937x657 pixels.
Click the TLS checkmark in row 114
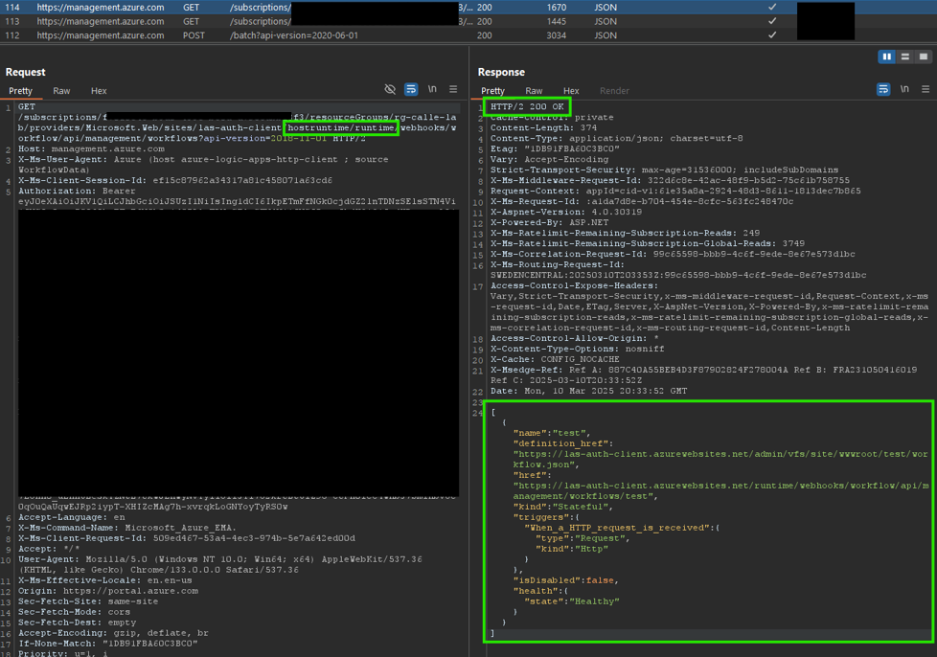pos(772,7)
